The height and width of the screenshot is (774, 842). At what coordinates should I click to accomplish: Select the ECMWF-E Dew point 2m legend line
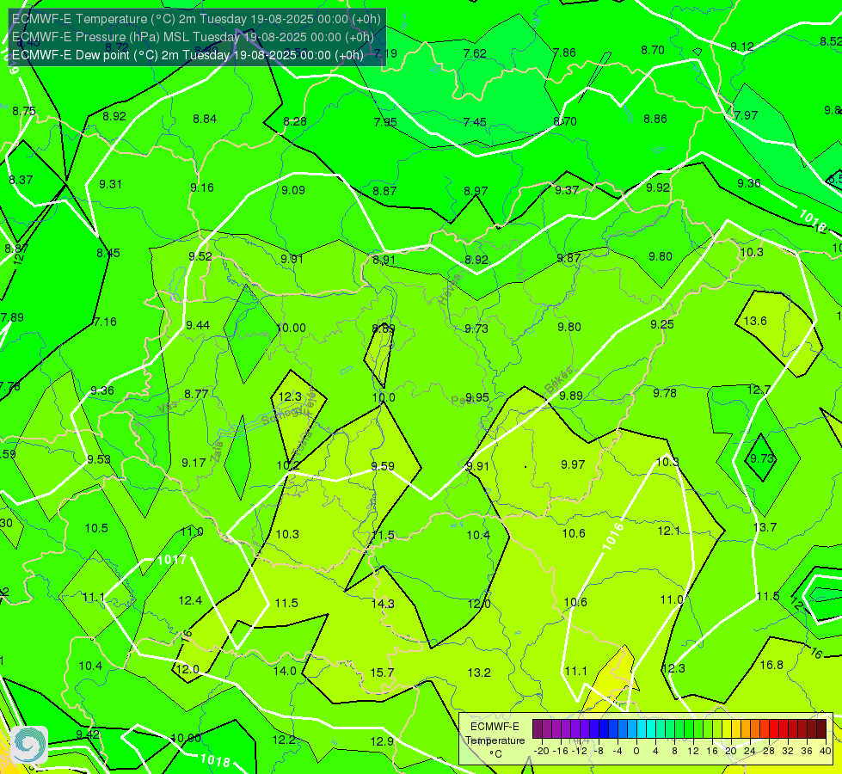click(188, 55)
